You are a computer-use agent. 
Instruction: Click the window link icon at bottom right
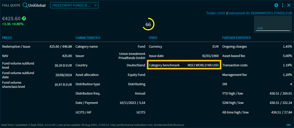[x=289, y=125]
